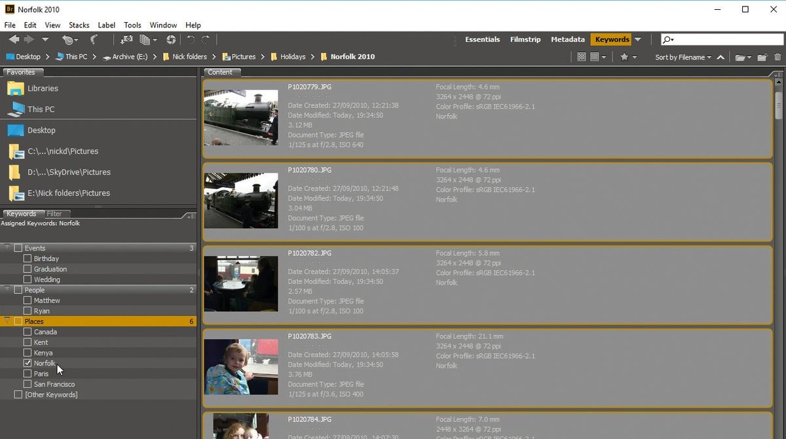Navigate back using the back arrow icon

click(x=14, y=39)
